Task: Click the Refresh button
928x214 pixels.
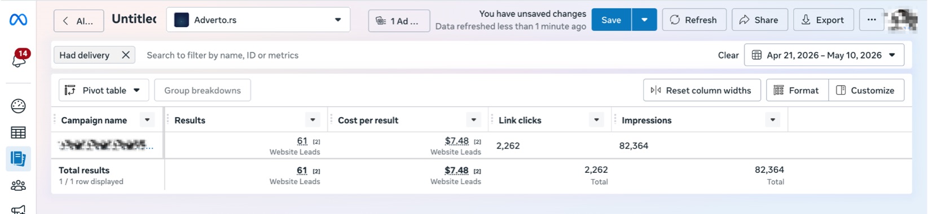Action: coord(694,20)
